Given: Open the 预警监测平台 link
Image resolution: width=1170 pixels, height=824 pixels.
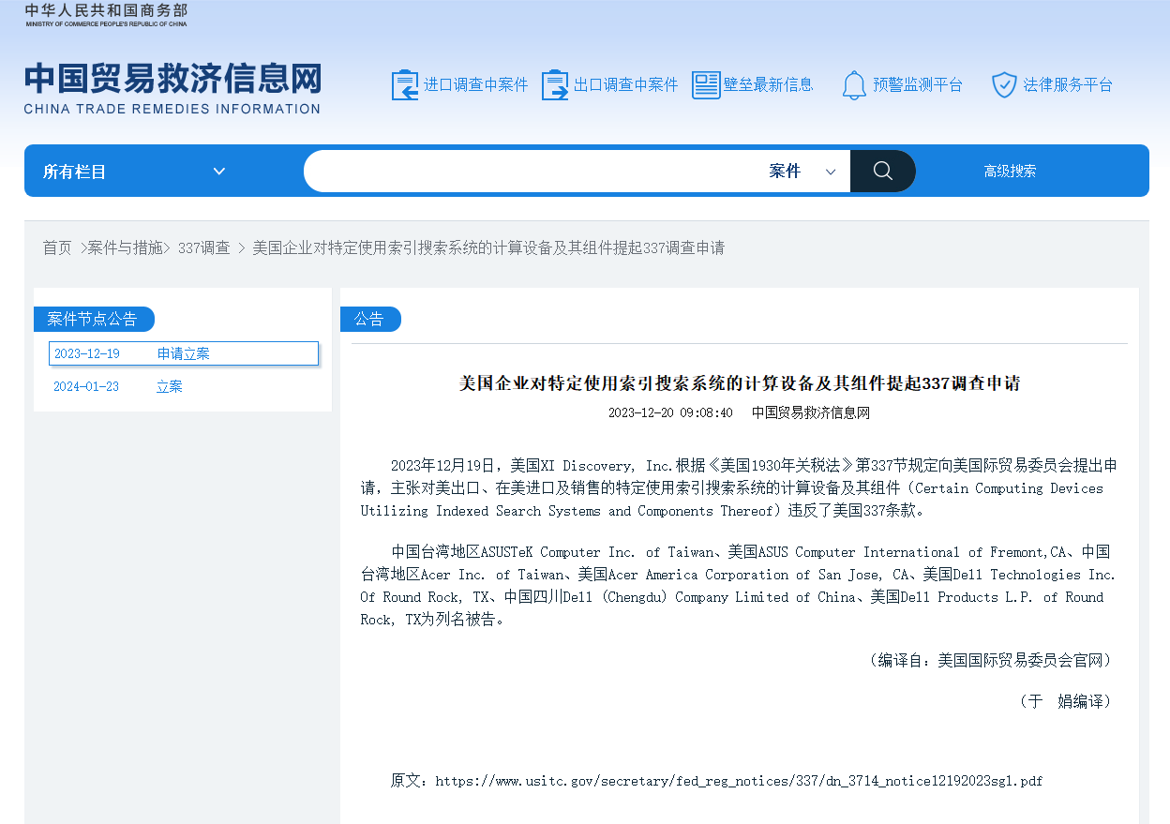Looking at the screenshot, I should (x=918, y=84).
